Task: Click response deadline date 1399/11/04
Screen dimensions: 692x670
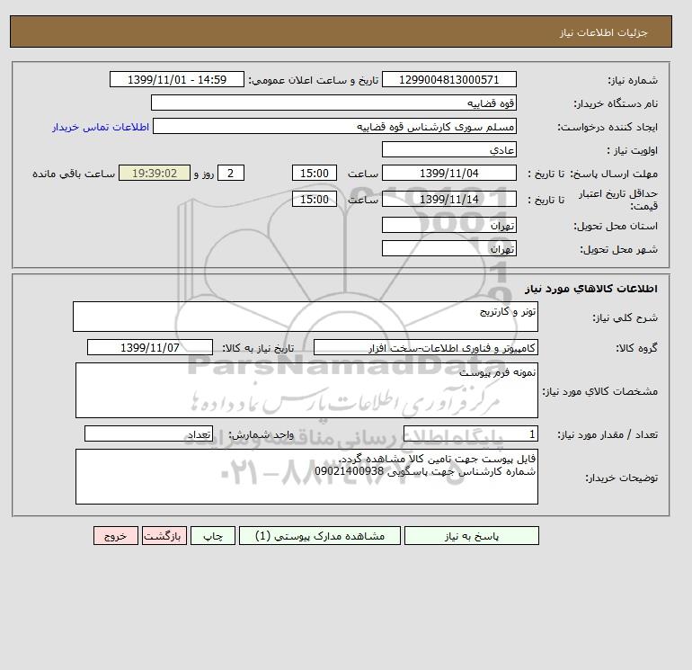Action: tap(448, 174)
